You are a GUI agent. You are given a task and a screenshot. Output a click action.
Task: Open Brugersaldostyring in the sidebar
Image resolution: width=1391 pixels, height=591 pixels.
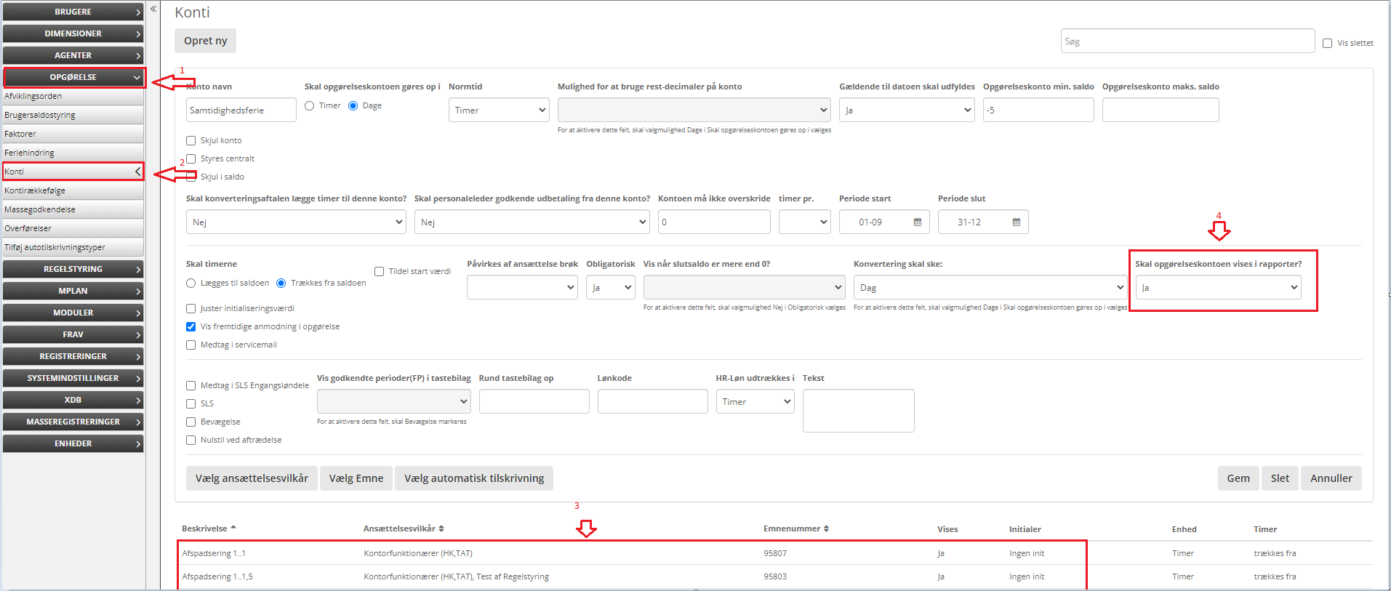[40, 116]
